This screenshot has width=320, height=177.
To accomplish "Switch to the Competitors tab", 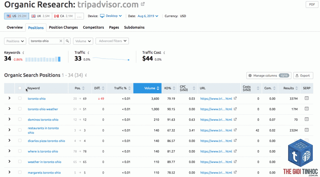I will (x=93, y=27).
